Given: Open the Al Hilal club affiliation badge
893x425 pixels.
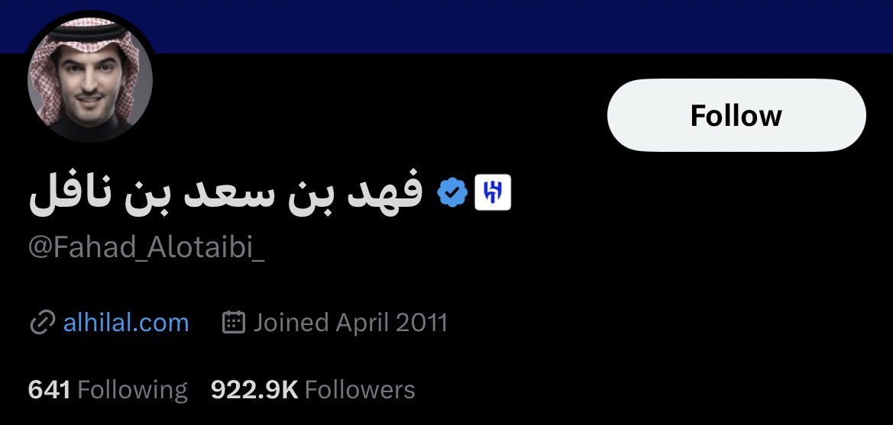Looking at the screenshot, I should (x=493, y=192).
